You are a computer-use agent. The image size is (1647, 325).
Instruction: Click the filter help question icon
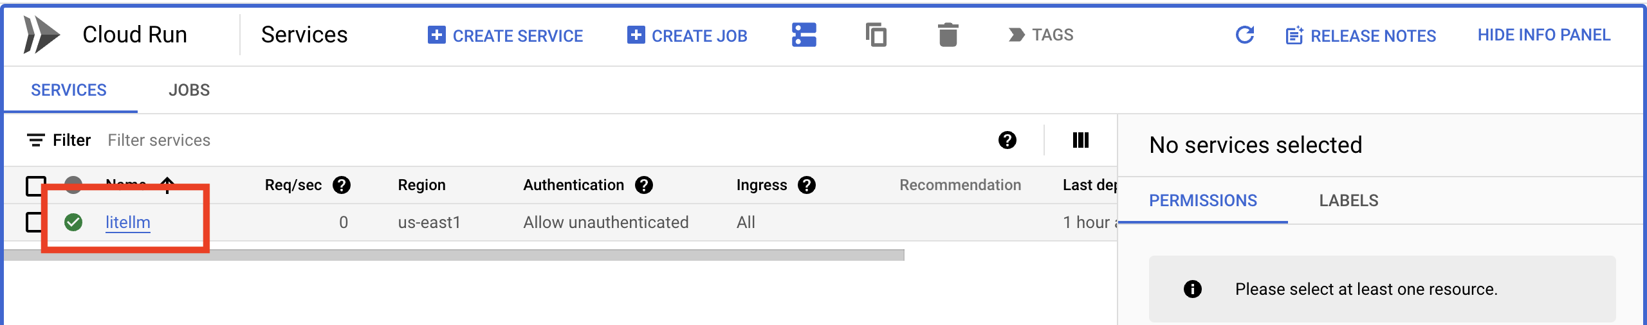[x=1008, y=140]
